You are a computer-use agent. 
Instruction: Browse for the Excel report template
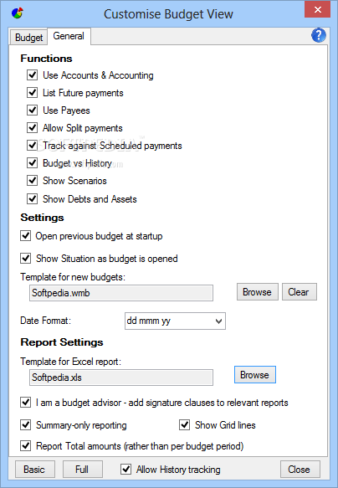click(254, 375)
